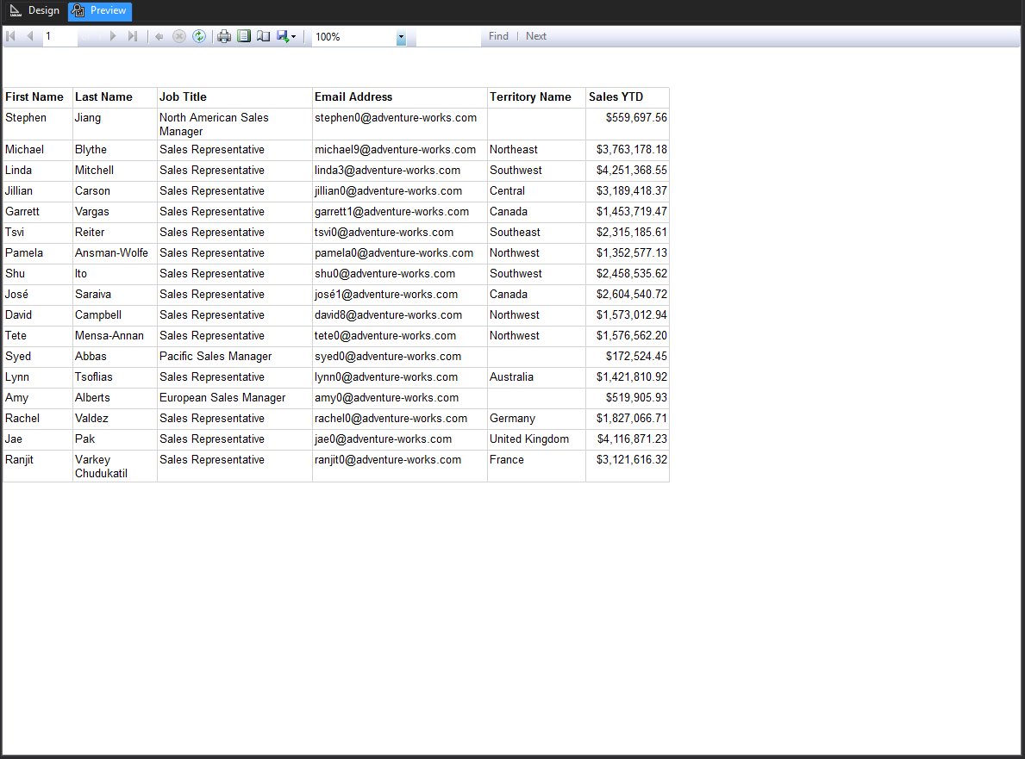Click the Find link
1025x759 pixels.
click(x=498, y=36)
